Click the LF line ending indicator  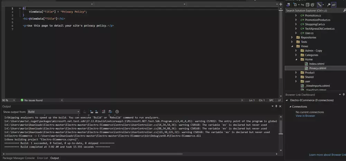(279, 100)
